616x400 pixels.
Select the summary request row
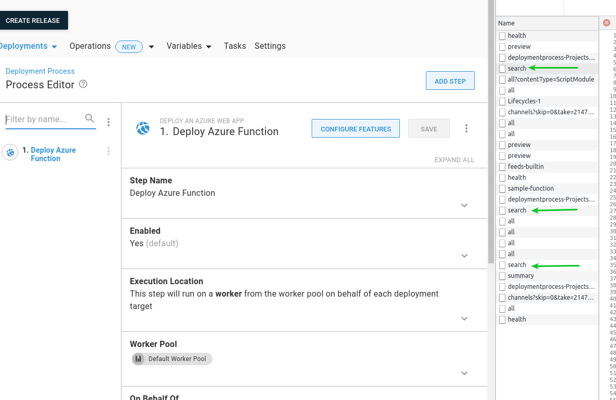(x=547, y=276)
